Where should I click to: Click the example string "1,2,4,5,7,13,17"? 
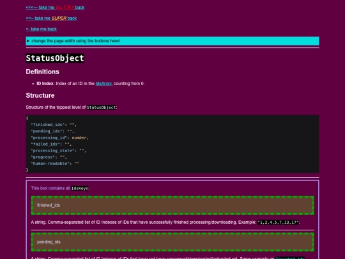[x=278, y=223]
